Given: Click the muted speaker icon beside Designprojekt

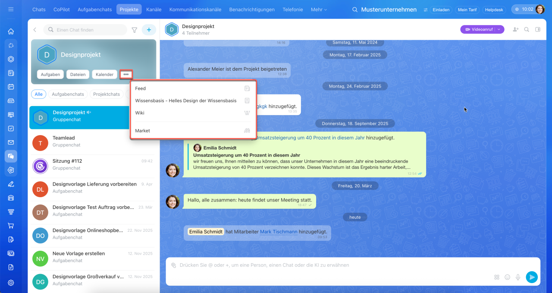Looking at the screenshot, I should 89,112.
